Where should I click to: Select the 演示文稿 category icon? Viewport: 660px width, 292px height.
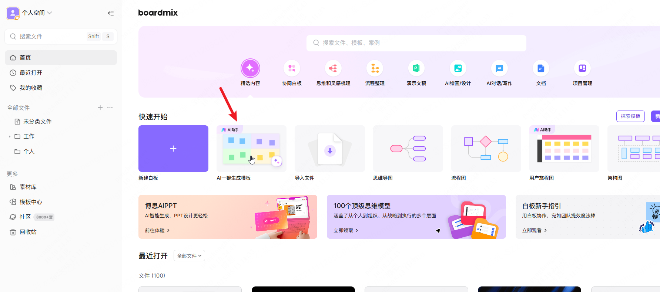pyautogui.click(x=416, y=68)
